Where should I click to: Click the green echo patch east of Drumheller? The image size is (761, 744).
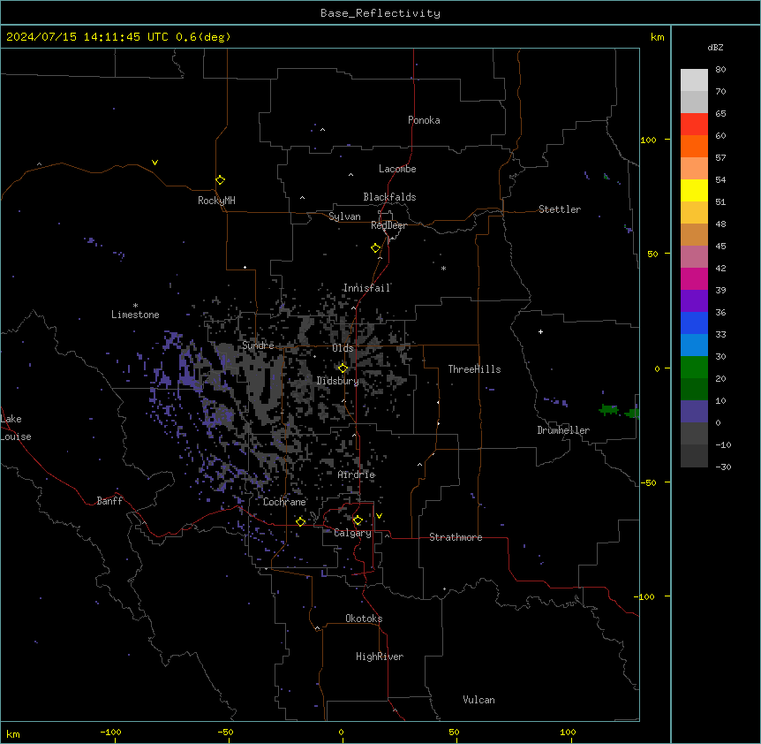pyautogui.click(x=609, y=410)
